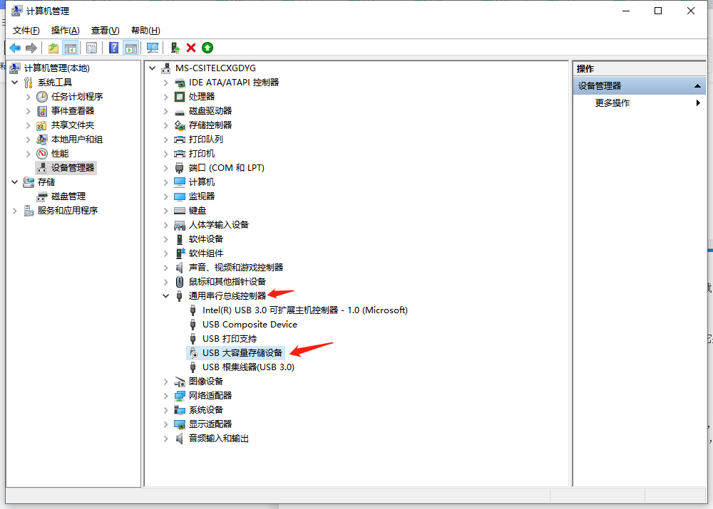Open the 操作(A) menu
This screenshot has width=713, height=509.
coord(66,31)
